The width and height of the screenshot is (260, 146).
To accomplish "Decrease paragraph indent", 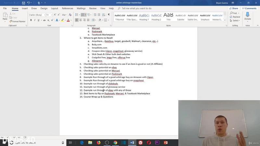I will [x=95, y=15].
